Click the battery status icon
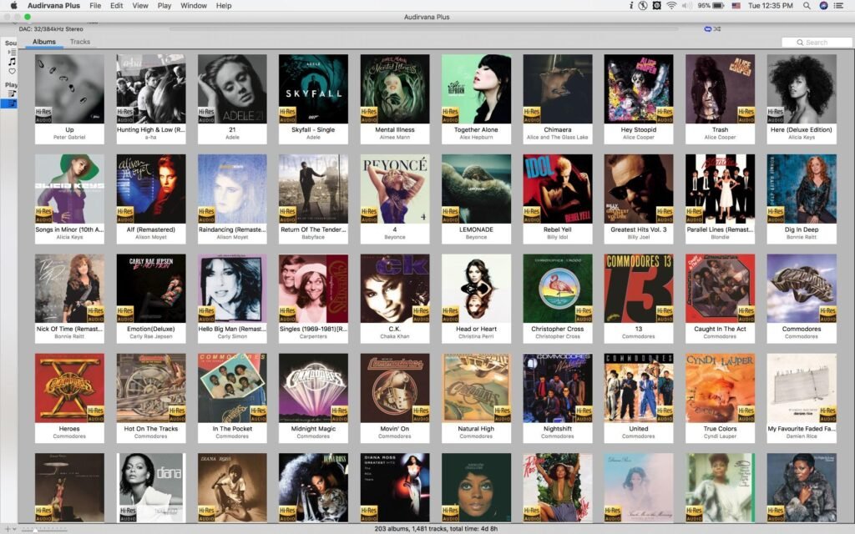 point(718,6)
